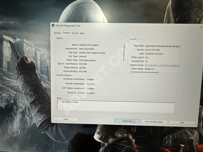This screenshot has height=152, width=203.
Task: Maximize the DirectX Diagnostic Tool window
Action: (192, 27)
